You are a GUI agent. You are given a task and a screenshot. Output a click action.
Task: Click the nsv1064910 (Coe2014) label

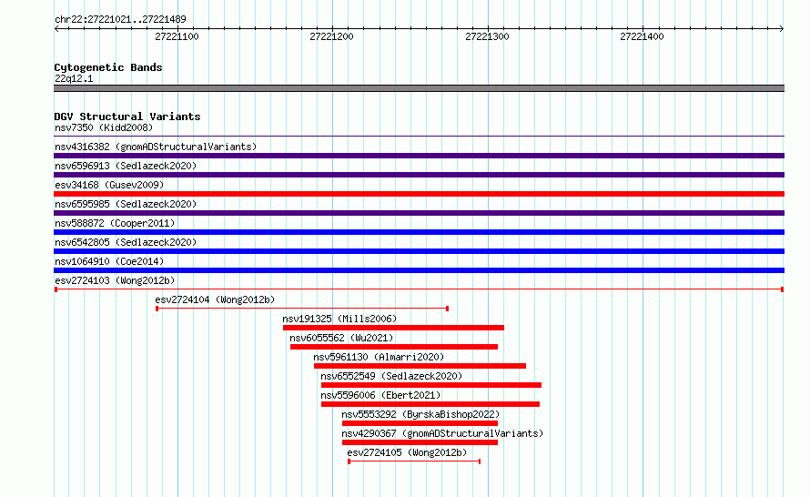pos(109,261)
